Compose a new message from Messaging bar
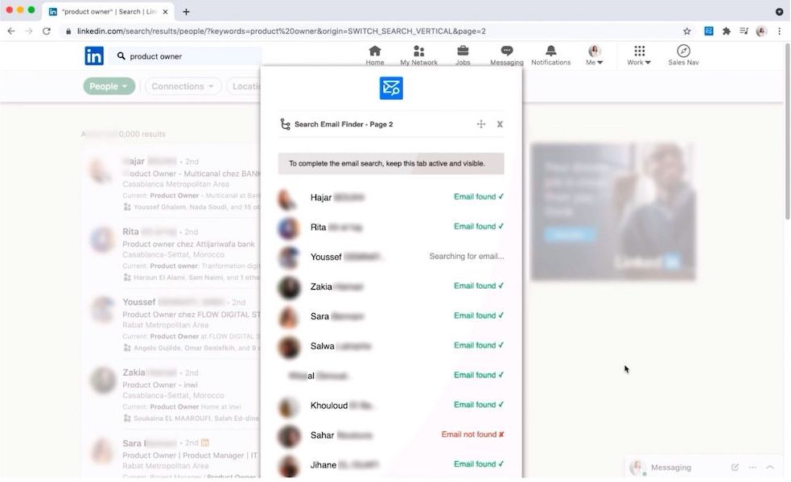This screenshot has width=791, height=482. 735,468
